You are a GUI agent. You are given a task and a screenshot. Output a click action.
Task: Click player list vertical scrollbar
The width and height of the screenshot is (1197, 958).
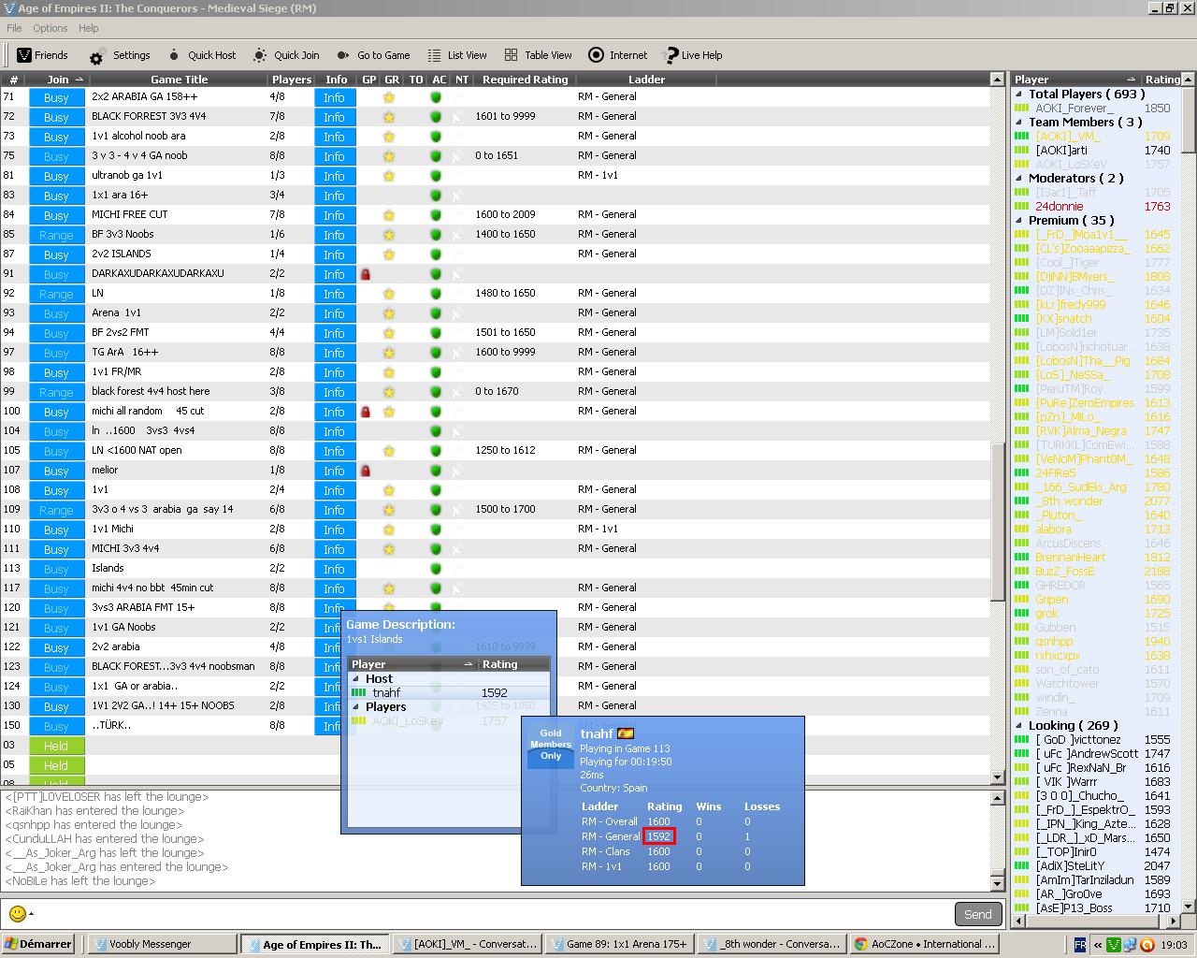[x=1189, y=120]
